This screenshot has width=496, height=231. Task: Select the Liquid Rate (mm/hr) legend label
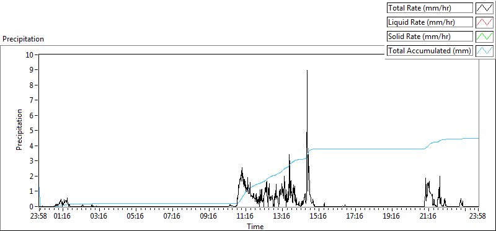pyautogui.click(x=430, y=22)
